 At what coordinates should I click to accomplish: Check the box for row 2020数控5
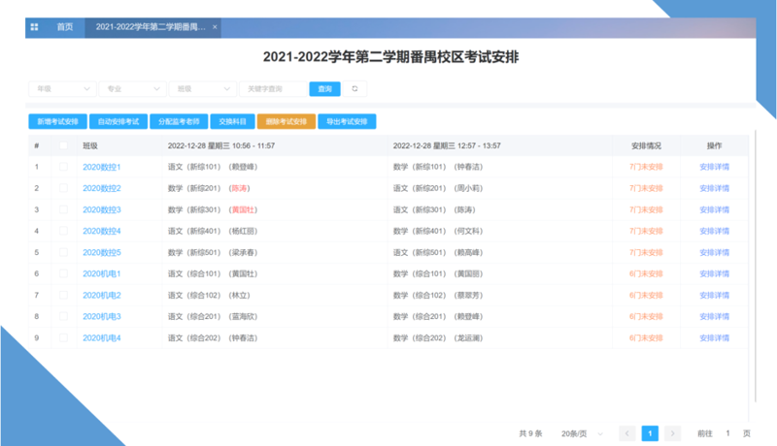(63, 252)
